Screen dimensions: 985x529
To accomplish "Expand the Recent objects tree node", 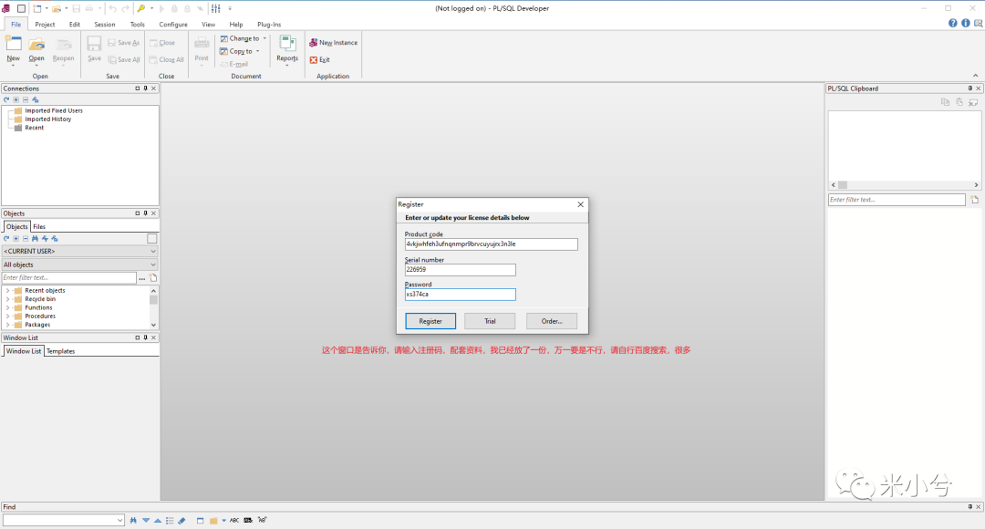I will (7, 291).
